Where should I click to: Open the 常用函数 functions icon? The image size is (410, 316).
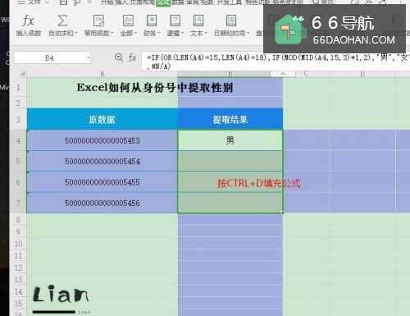point(98,21)
